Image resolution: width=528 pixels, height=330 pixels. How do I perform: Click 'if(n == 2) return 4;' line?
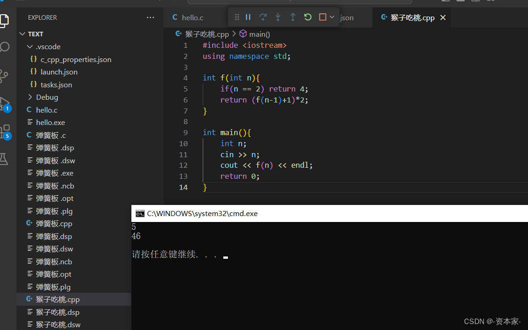click(x=264, y=89)
